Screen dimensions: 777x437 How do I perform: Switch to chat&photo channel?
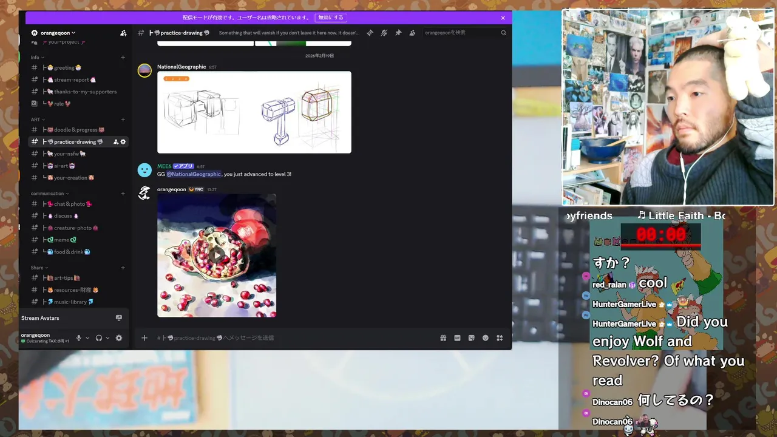(78, 204)
